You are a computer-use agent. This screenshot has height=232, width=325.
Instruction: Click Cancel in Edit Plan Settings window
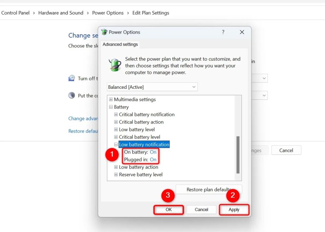tap(286, 150)
